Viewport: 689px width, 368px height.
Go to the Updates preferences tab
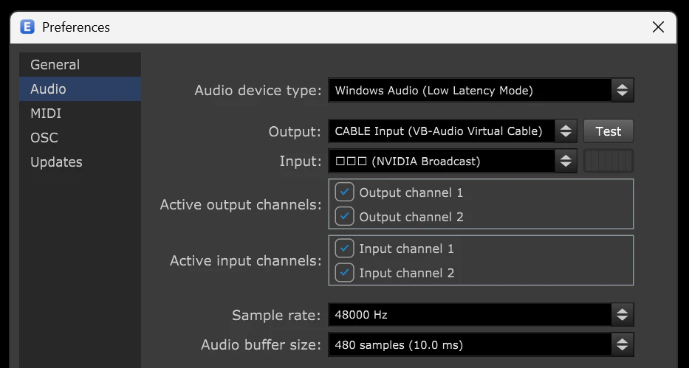coord(80,162)
